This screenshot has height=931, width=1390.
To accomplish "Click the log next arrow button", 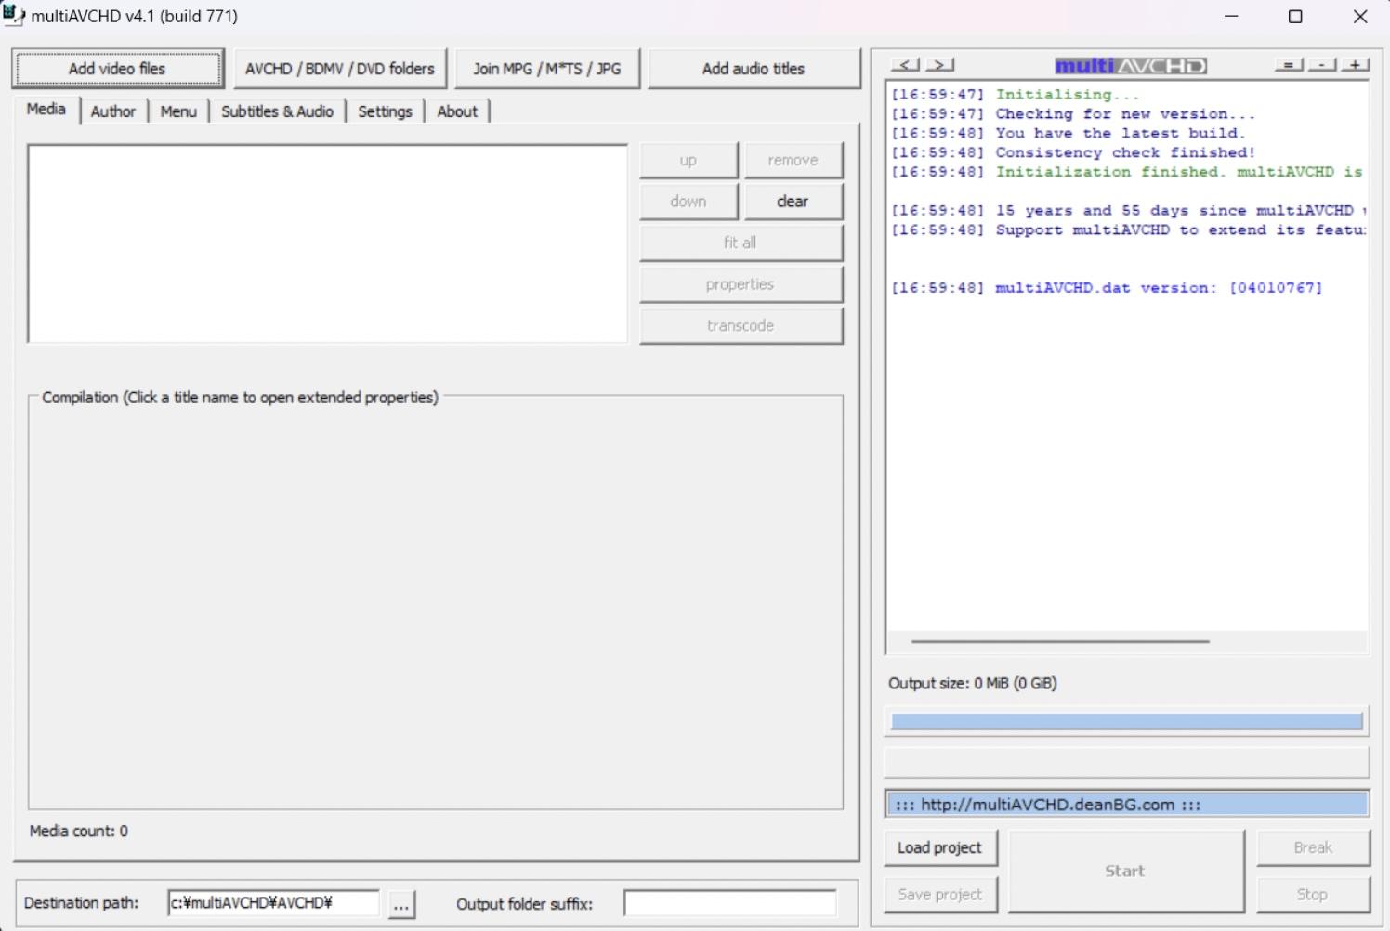I will (940, 65).
